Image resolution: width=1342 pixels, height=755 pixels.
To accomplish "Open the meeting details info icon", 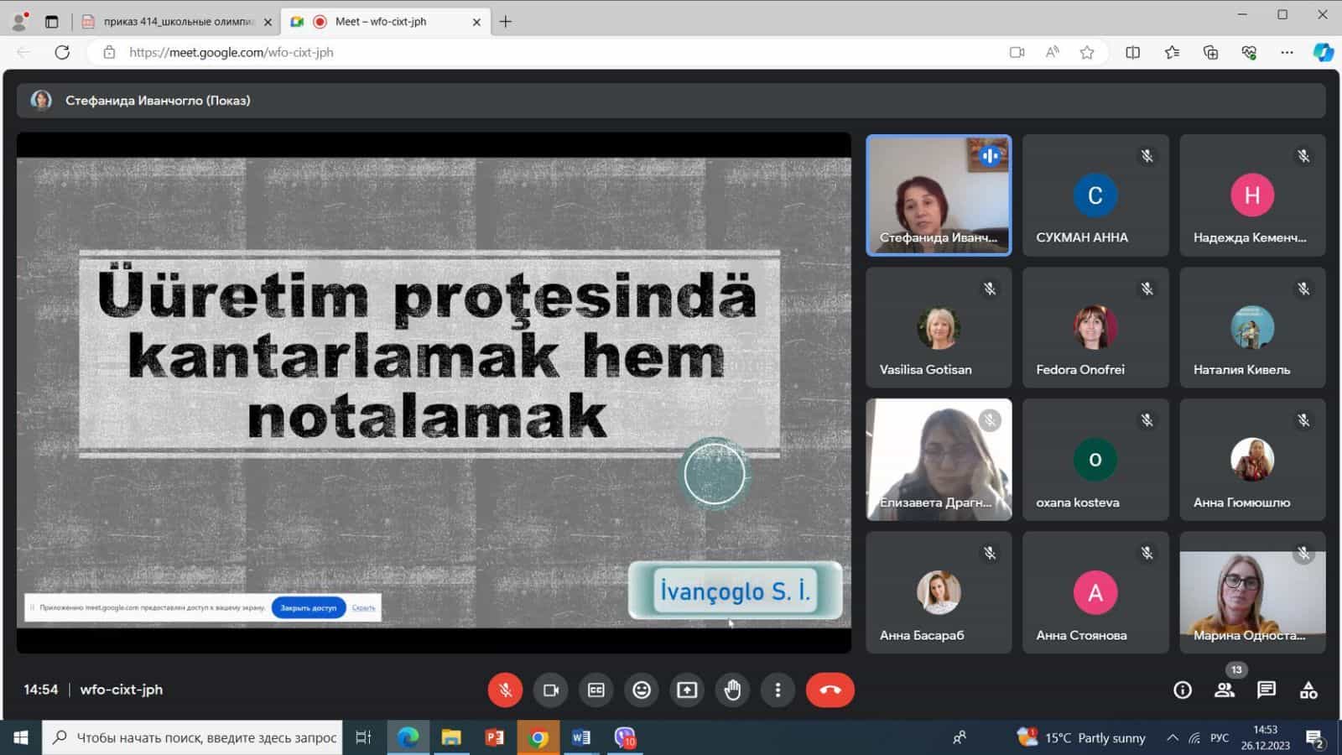I will (1183, 690).
